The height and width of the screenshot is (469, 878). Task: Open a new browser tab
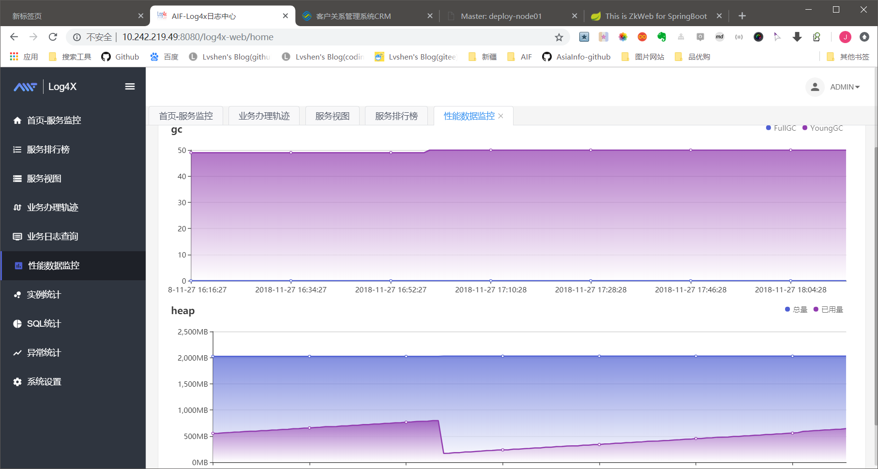pyautogui.click(x=742, y=16)
